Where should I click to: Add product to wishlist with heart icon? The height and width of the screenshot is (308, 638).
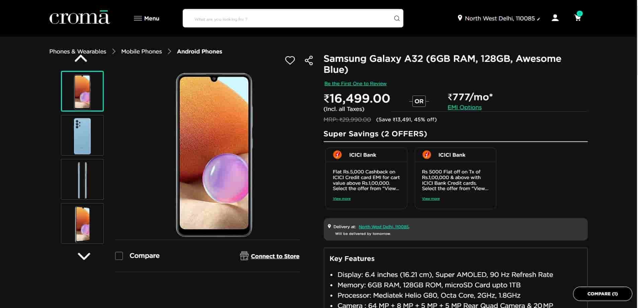(290, 60)
